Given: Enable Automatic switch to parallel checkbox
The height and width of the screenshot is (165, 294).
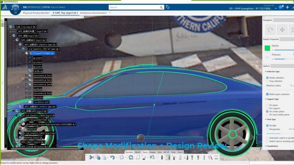Looking at the screenshot, I should click(267, 138).
